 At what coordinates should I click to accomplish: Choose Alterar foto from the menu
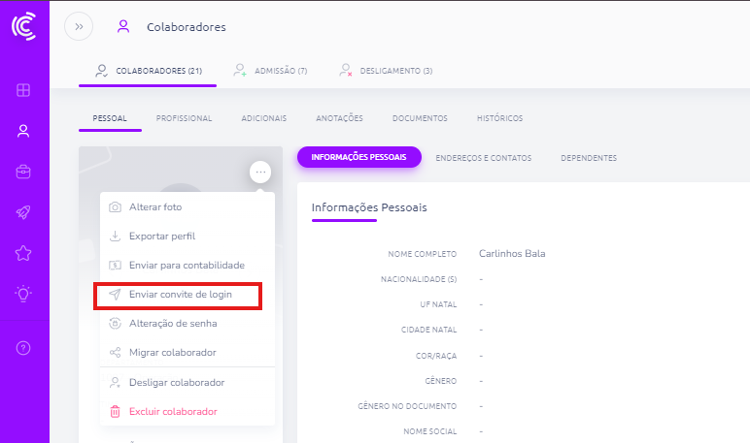click(x=155, y=207)
